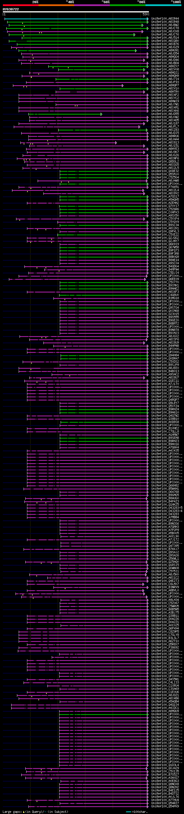Choose the UniRef100_A8HU91 hit
Screen dimensions: 184x814
coord(165,50)
